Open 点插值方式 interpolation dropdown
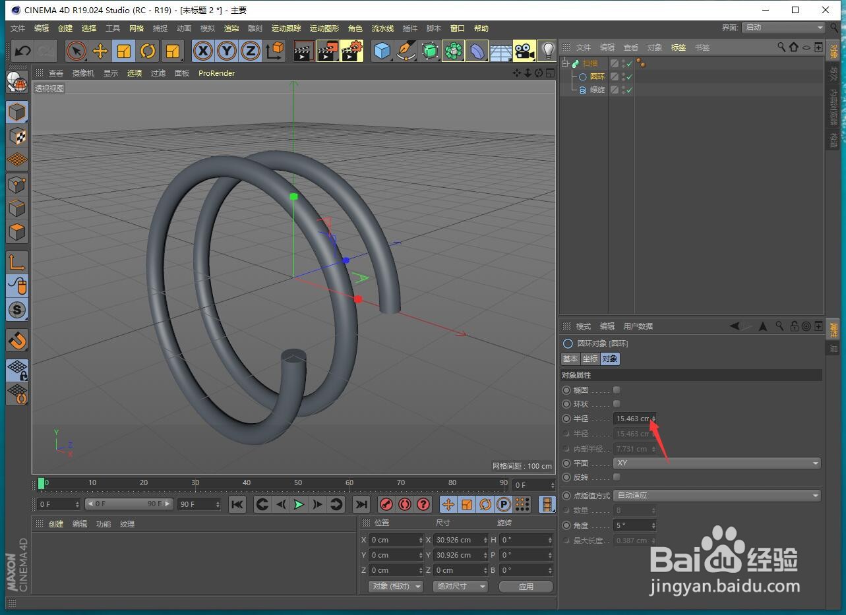The width and height of the screenshot is (846, 615). [x=717, y=495]
